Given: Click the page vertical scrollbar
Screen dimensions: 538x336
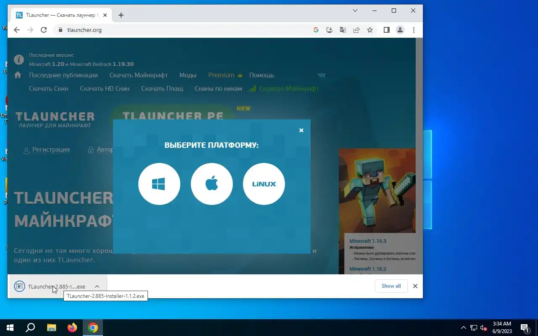Looking at the screenshot, I should coord(419,156).
